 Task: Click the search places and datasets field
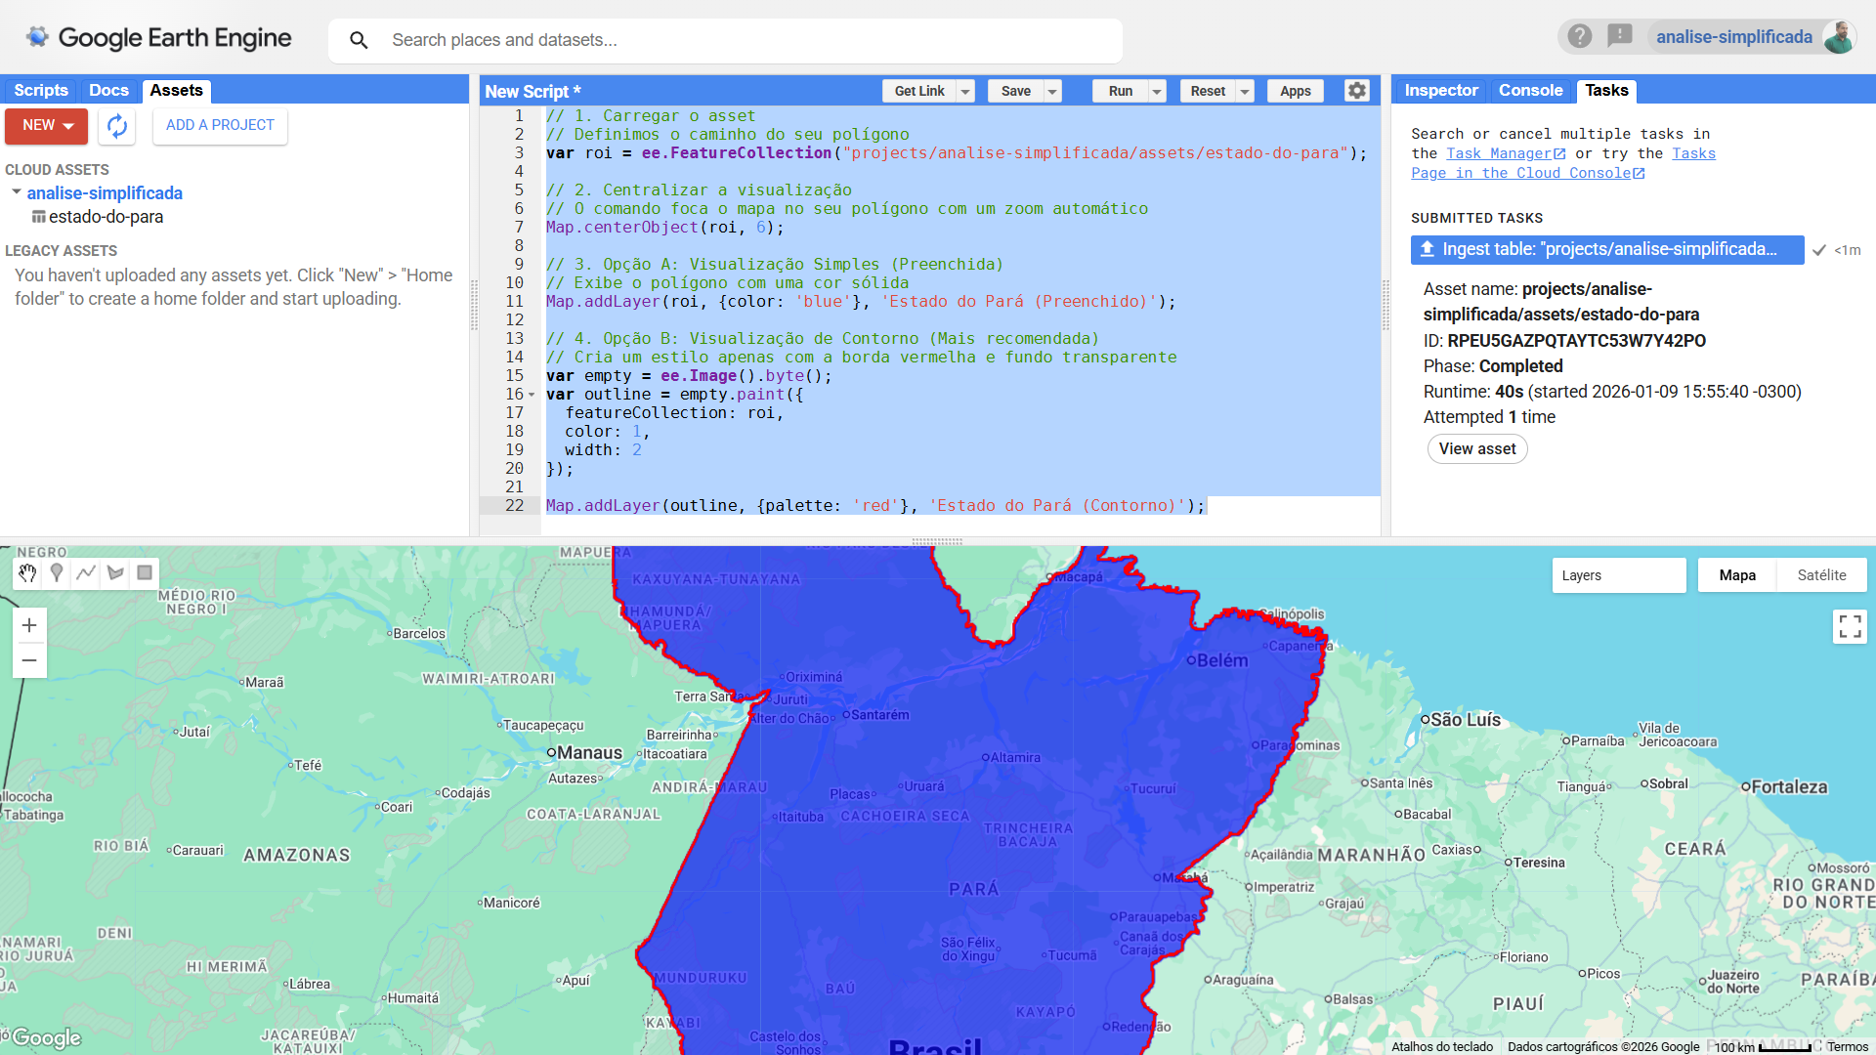point(723,40)
